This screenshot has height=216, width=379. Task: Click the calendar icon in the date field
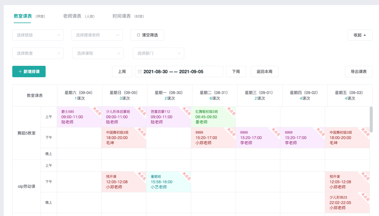click(x=140, y=72)
